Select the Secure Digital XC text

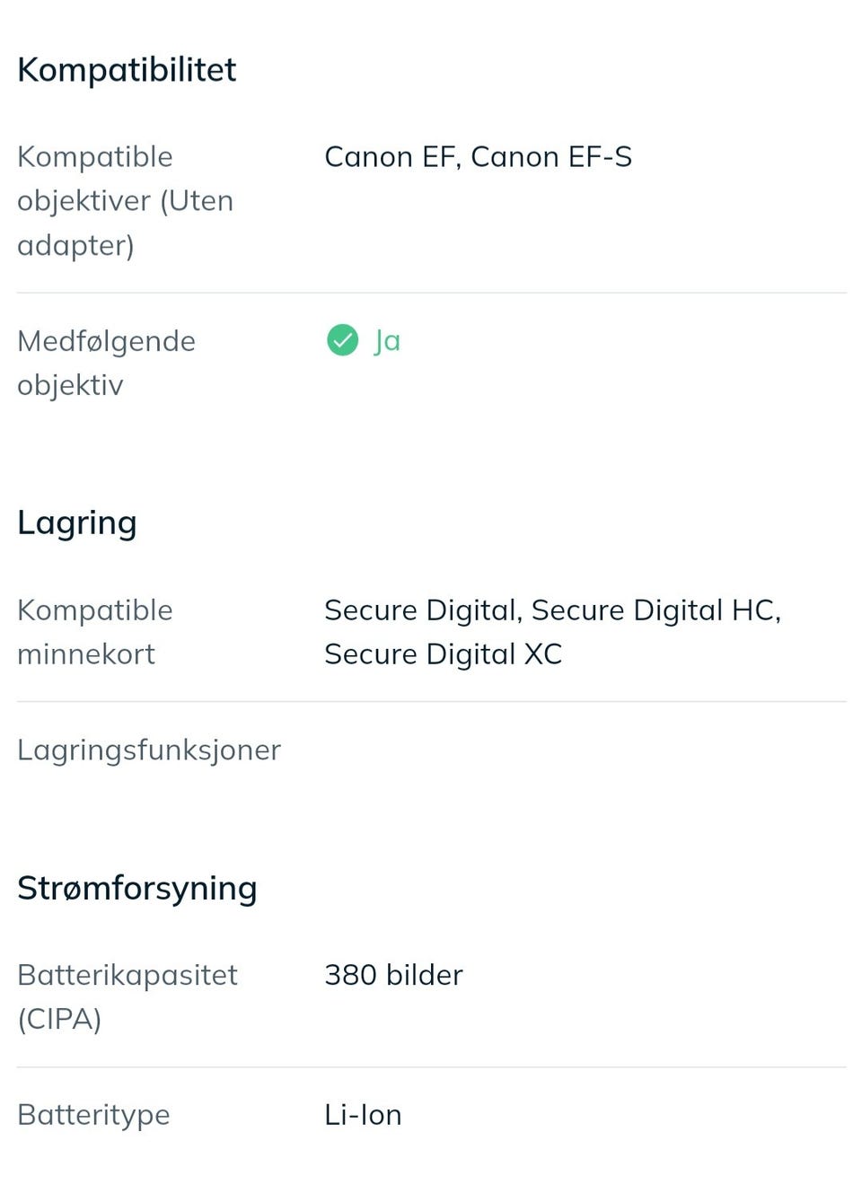click(x=443, y=654)
